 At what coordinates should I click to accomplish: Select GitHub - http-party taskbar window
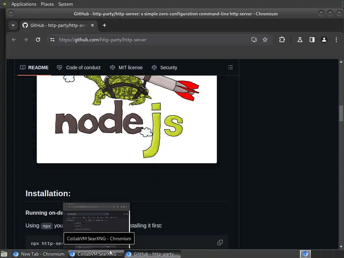coord(153,254)
